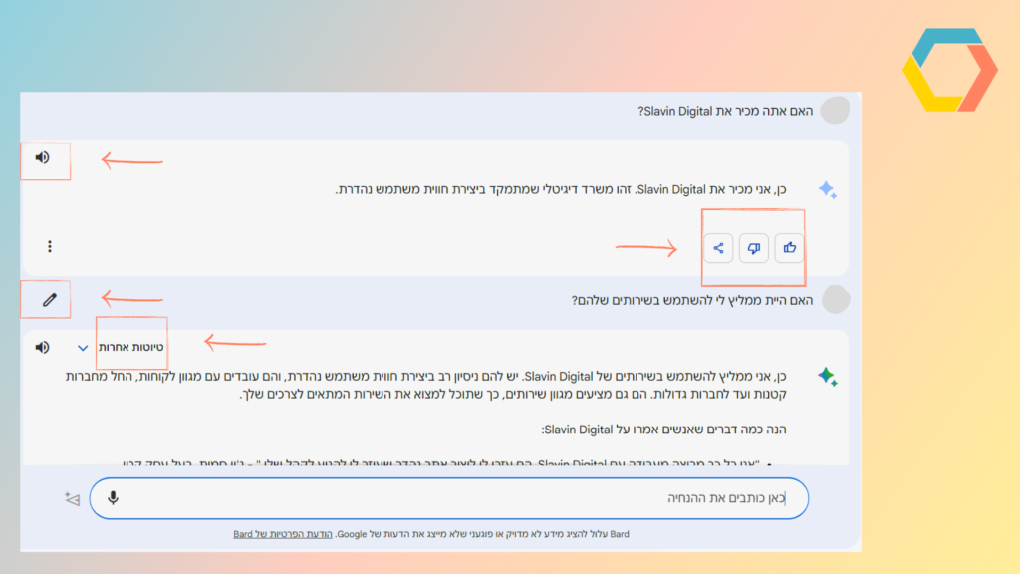Open user avatar beside the Slavin Digital question
The image size is (1020, 574).
pos(835,111)
